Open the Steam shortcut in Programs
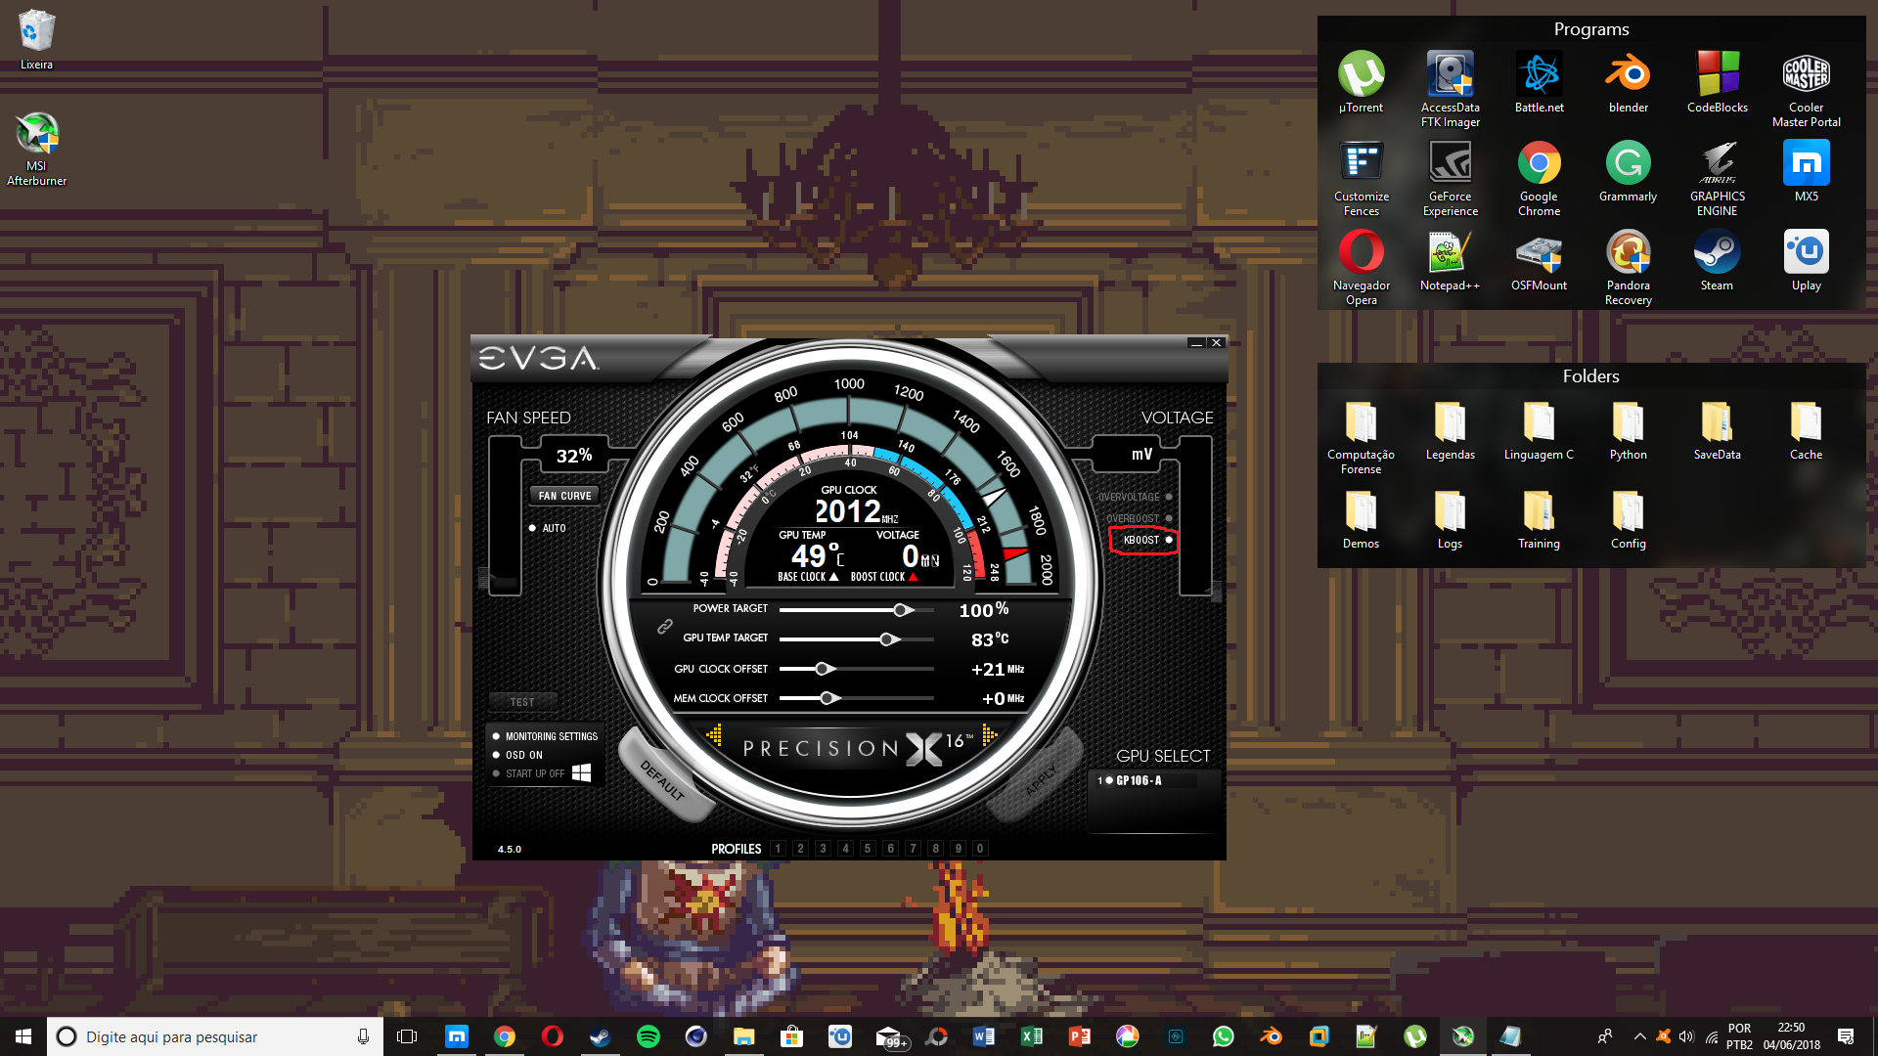Viewport: 1878px width, 1056px height. [x=1717, y=261]
